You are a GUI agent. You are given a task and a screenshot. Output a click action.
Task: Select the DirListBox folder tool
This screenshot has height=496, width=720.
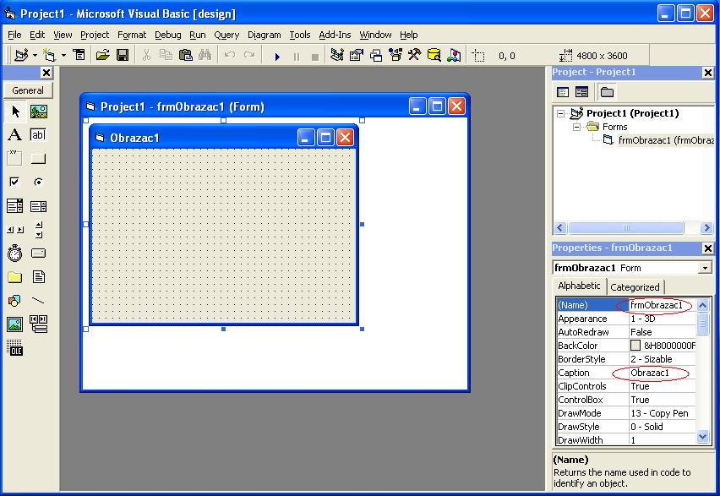pos(14,277)
